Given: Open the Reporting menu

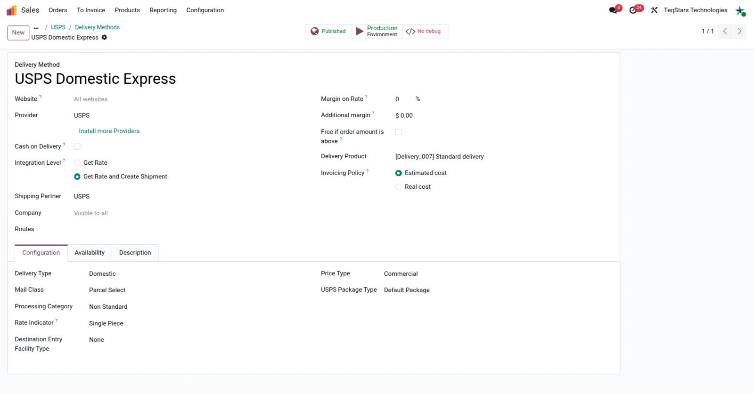Looking at the screenshot, I should click(163, 10).
